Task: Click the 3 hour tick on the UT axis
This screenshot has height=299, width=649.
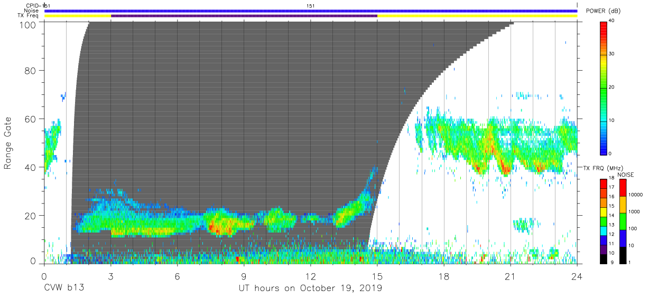Action: (111, 276)
